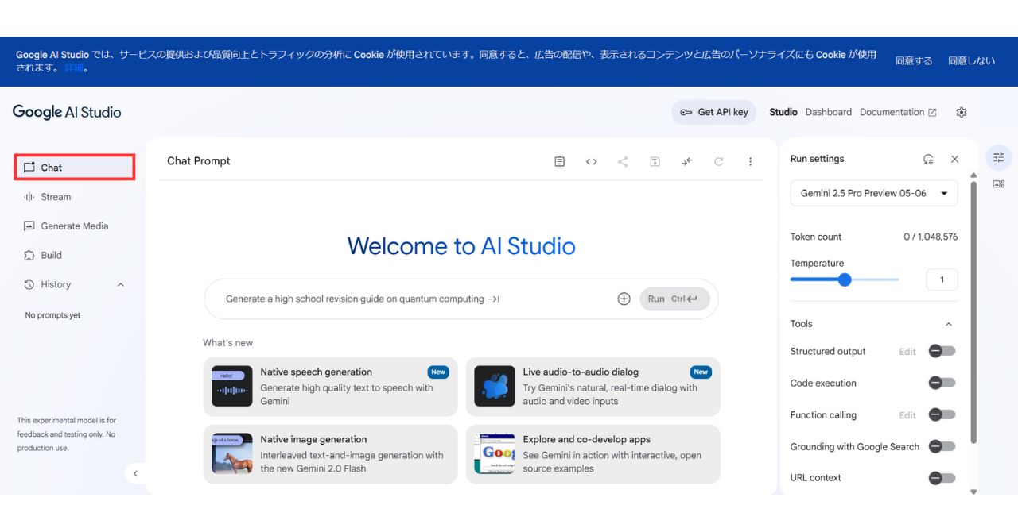Click 同意する to accept cookies

(914, 61)
